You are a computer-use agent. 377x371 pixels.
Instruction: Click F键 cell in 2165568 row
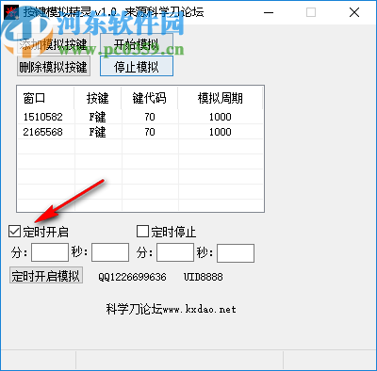[x=98, y=132]
